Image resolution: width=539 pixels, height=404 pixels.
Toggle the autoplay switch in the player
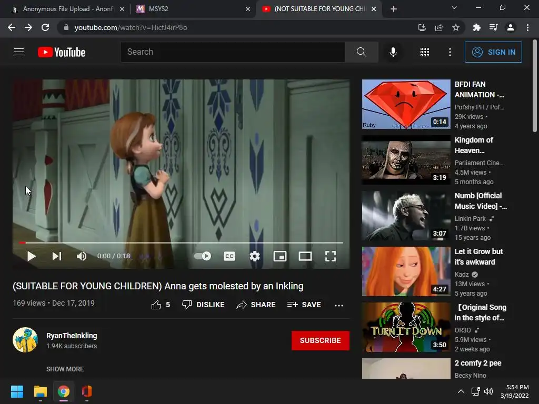pyautogui.click(x=203, y=256)
